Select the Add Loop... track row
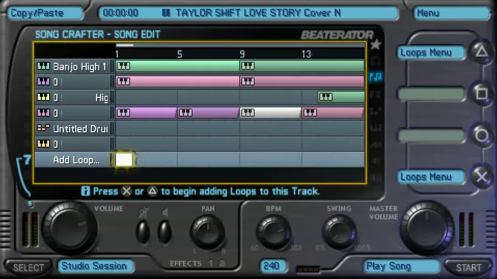 (199, 159)
